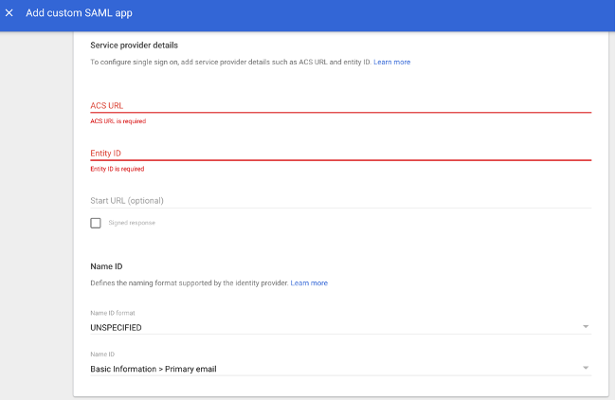This screenshot has height=400, width=616.
Task: Open the Name ID section Learn more link
Action: tap(309, 282)
